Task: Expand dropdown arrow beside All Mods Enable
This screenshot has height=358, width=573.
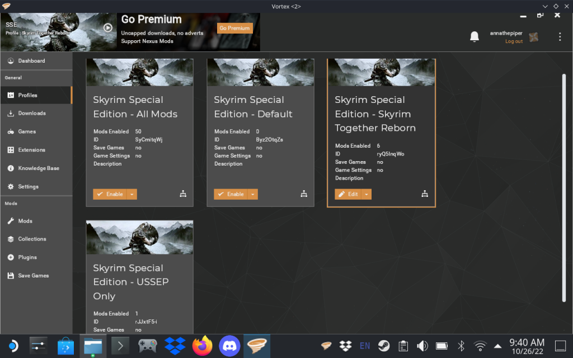Action: (131, 194)
